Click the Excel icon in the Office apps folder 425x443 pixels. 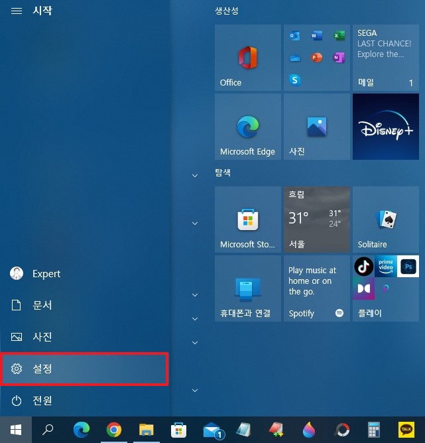[x=339, y=36]
